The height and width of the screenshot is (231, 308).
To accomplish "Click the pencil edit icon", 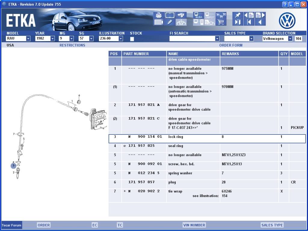I will point(170,22).
